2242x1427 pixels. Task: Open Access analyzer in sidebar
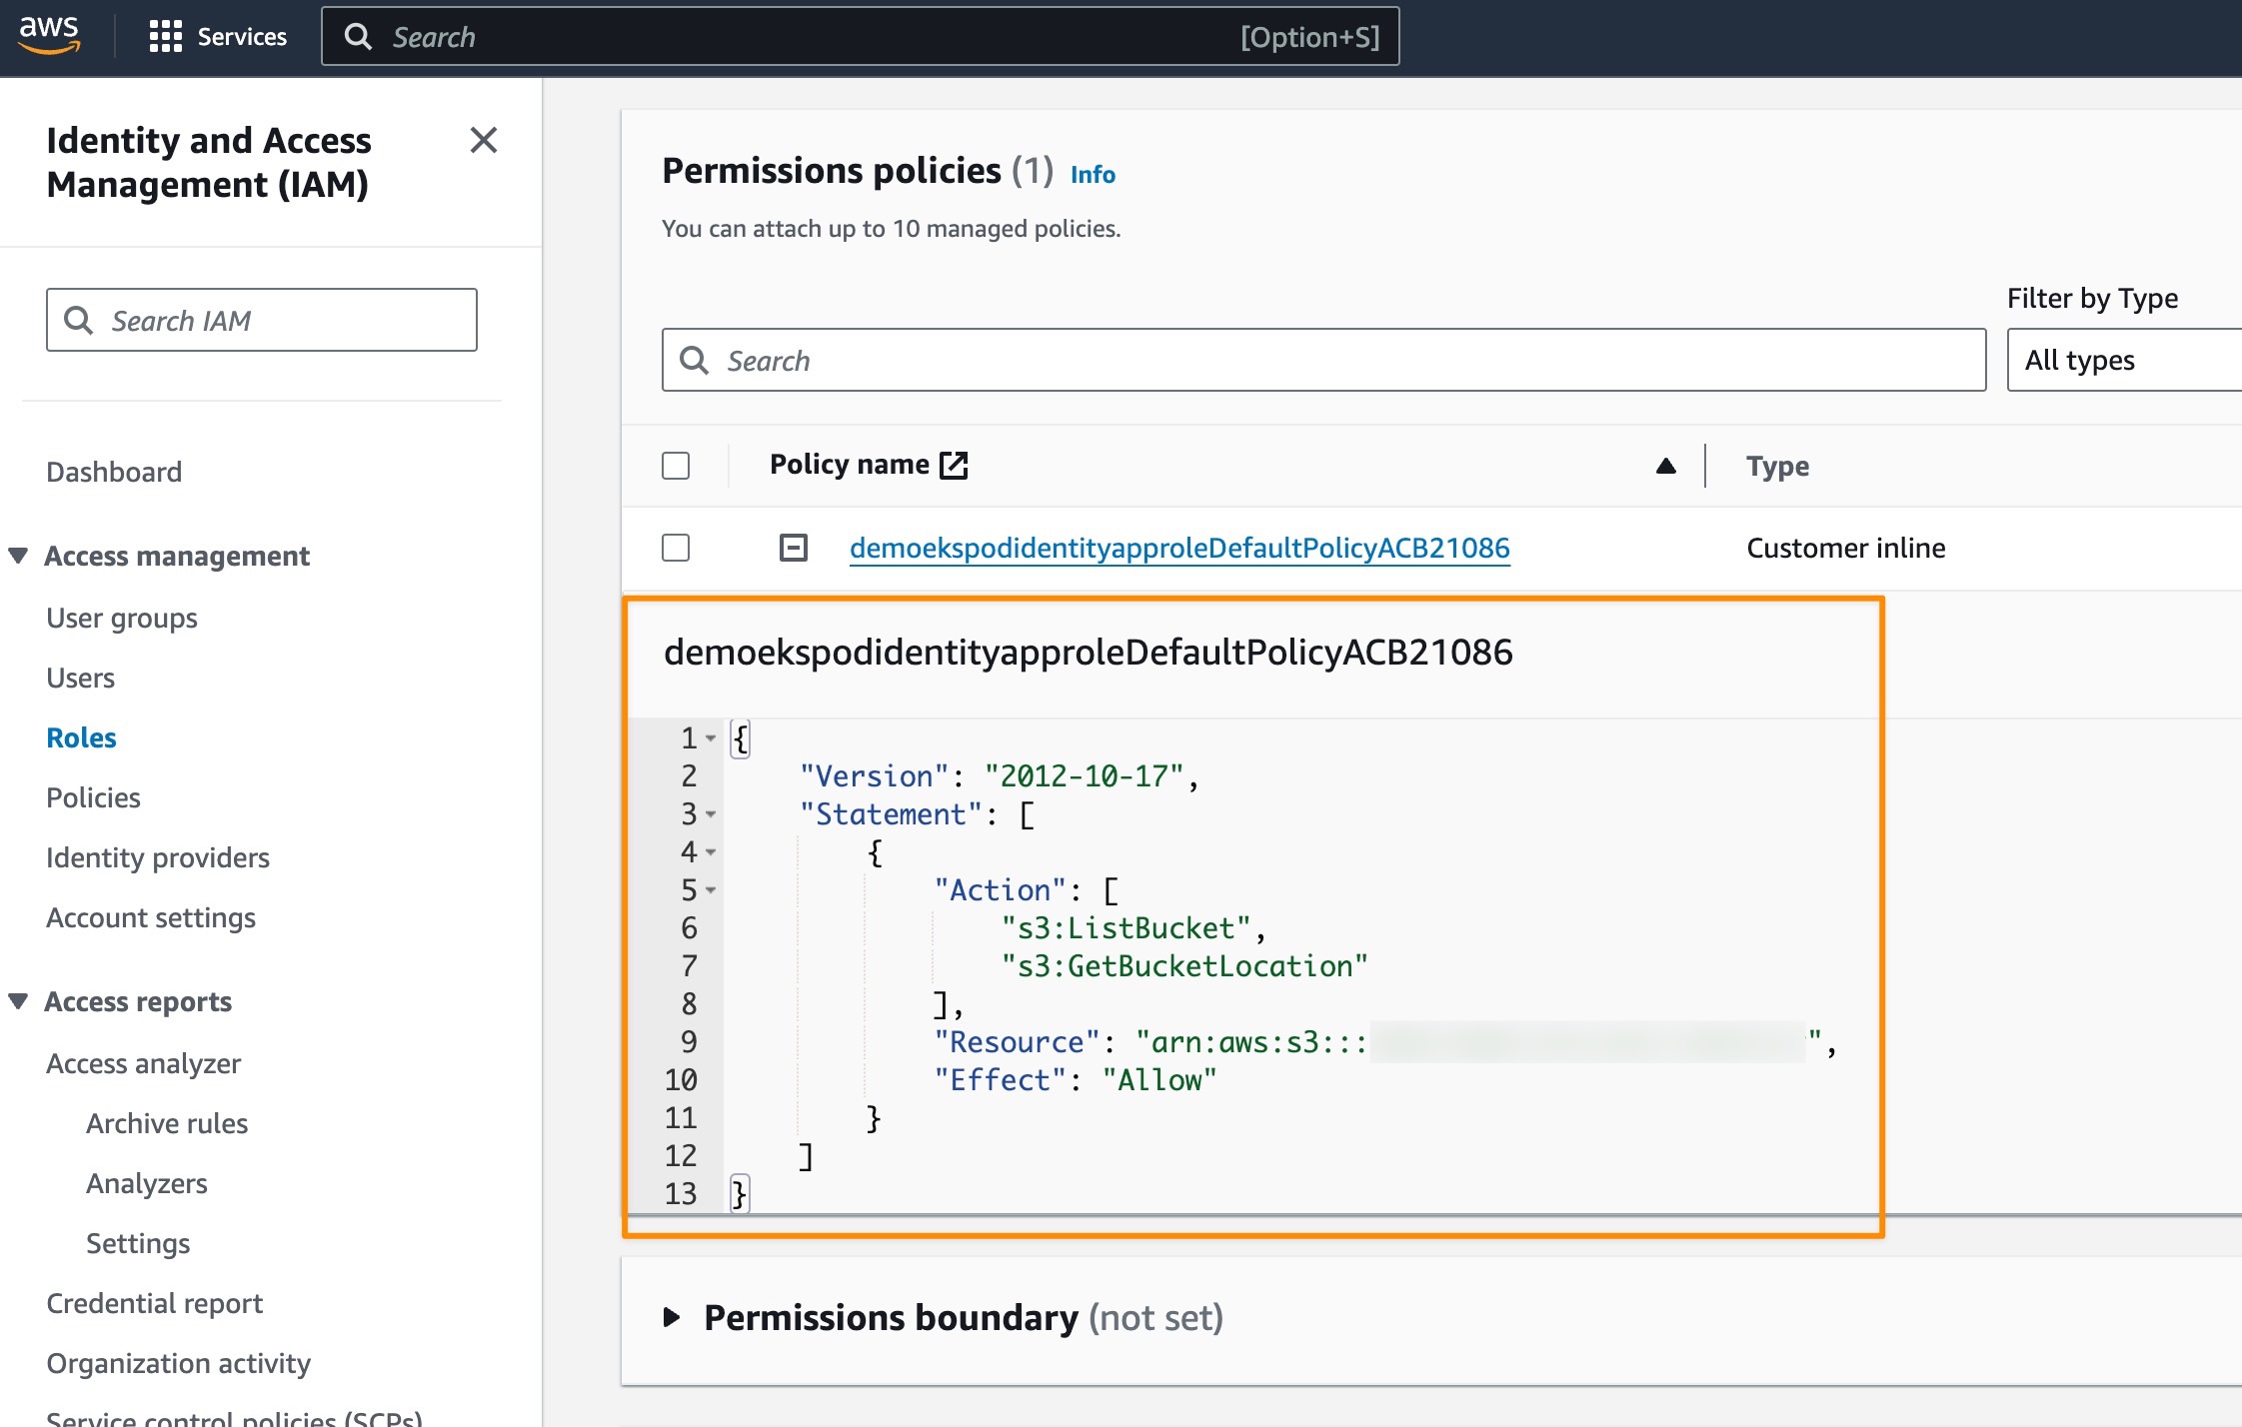(143, 1063)
